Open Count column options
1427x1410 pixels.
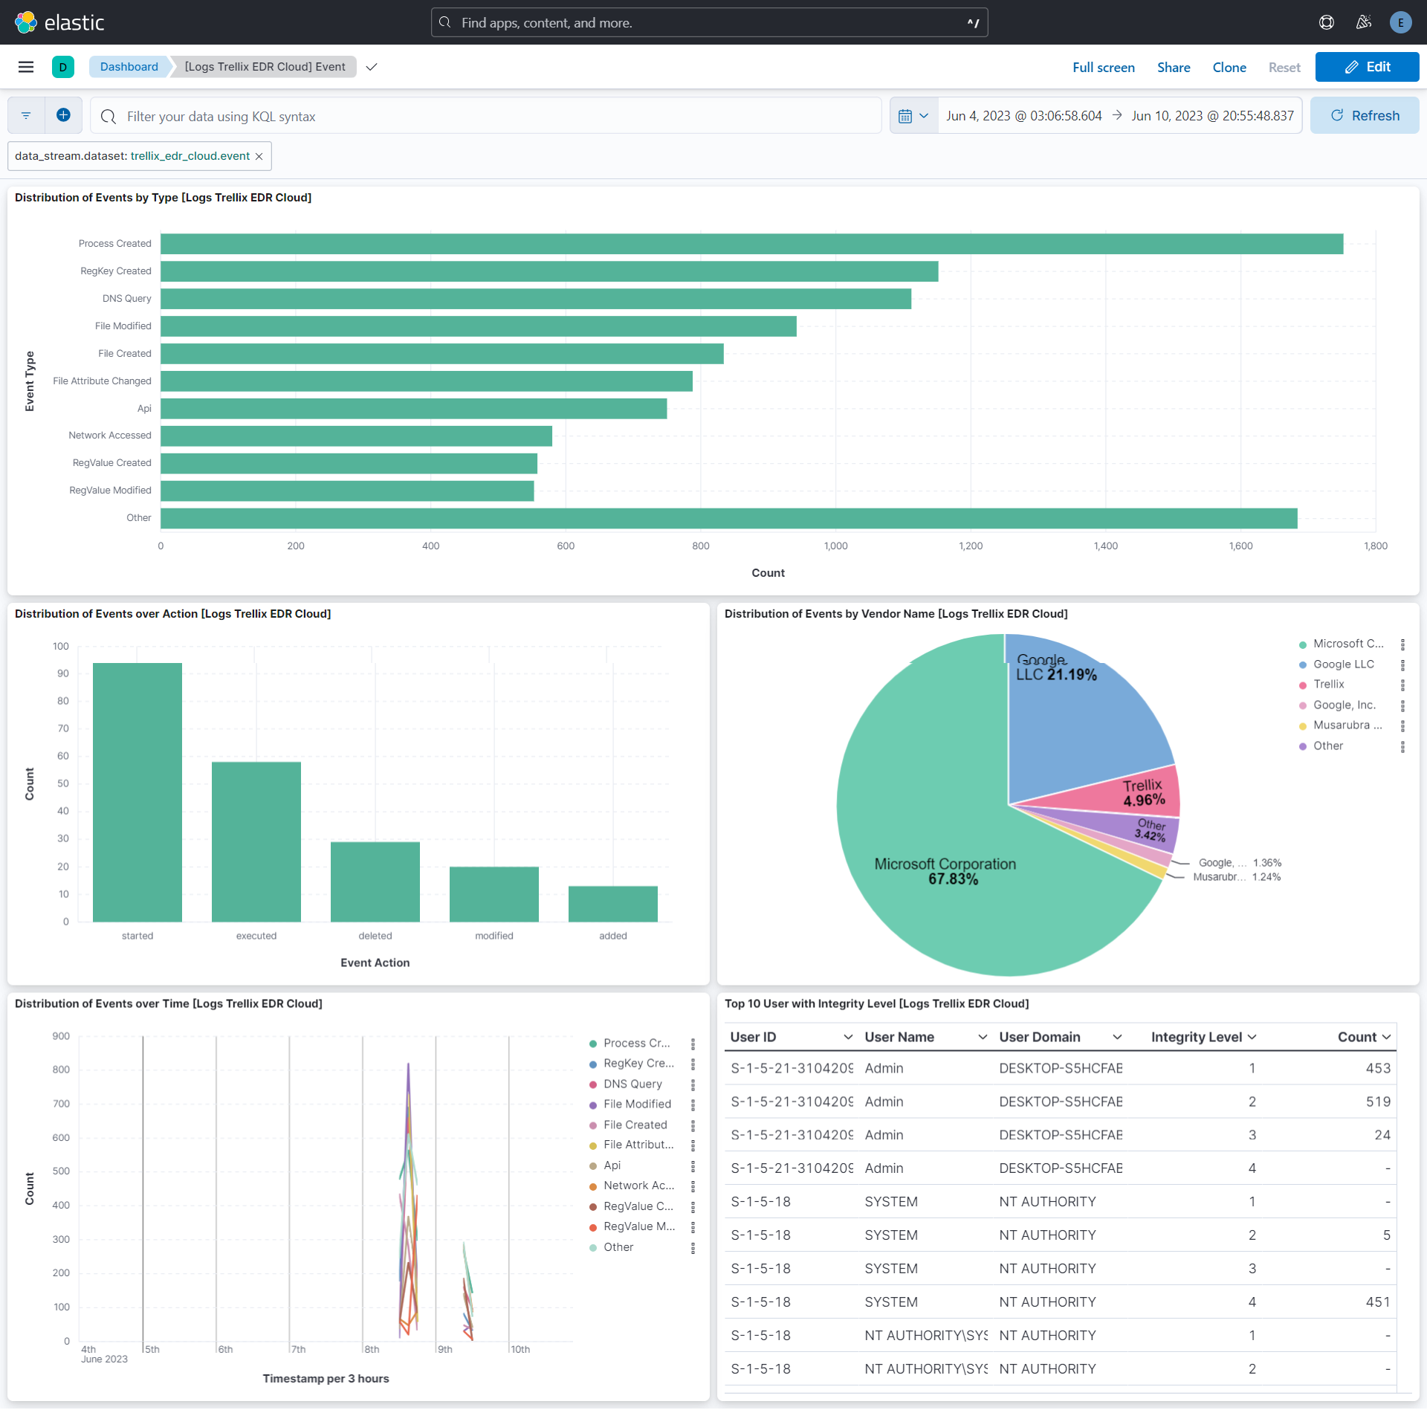tap(1386, 1038)
